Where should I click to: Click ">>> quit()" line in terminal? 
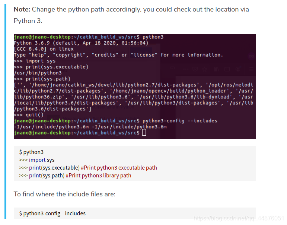pyautogui.click(x=29, y=115)
